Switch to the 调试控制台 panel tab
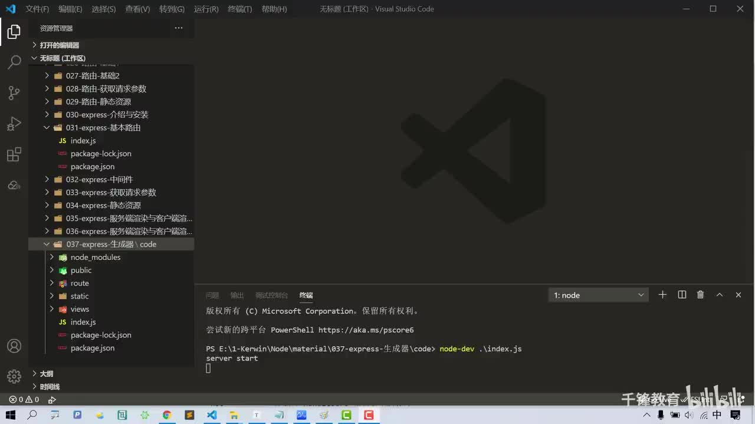The height and width of the screenshot is (424, 755). [x=271, y=296]
